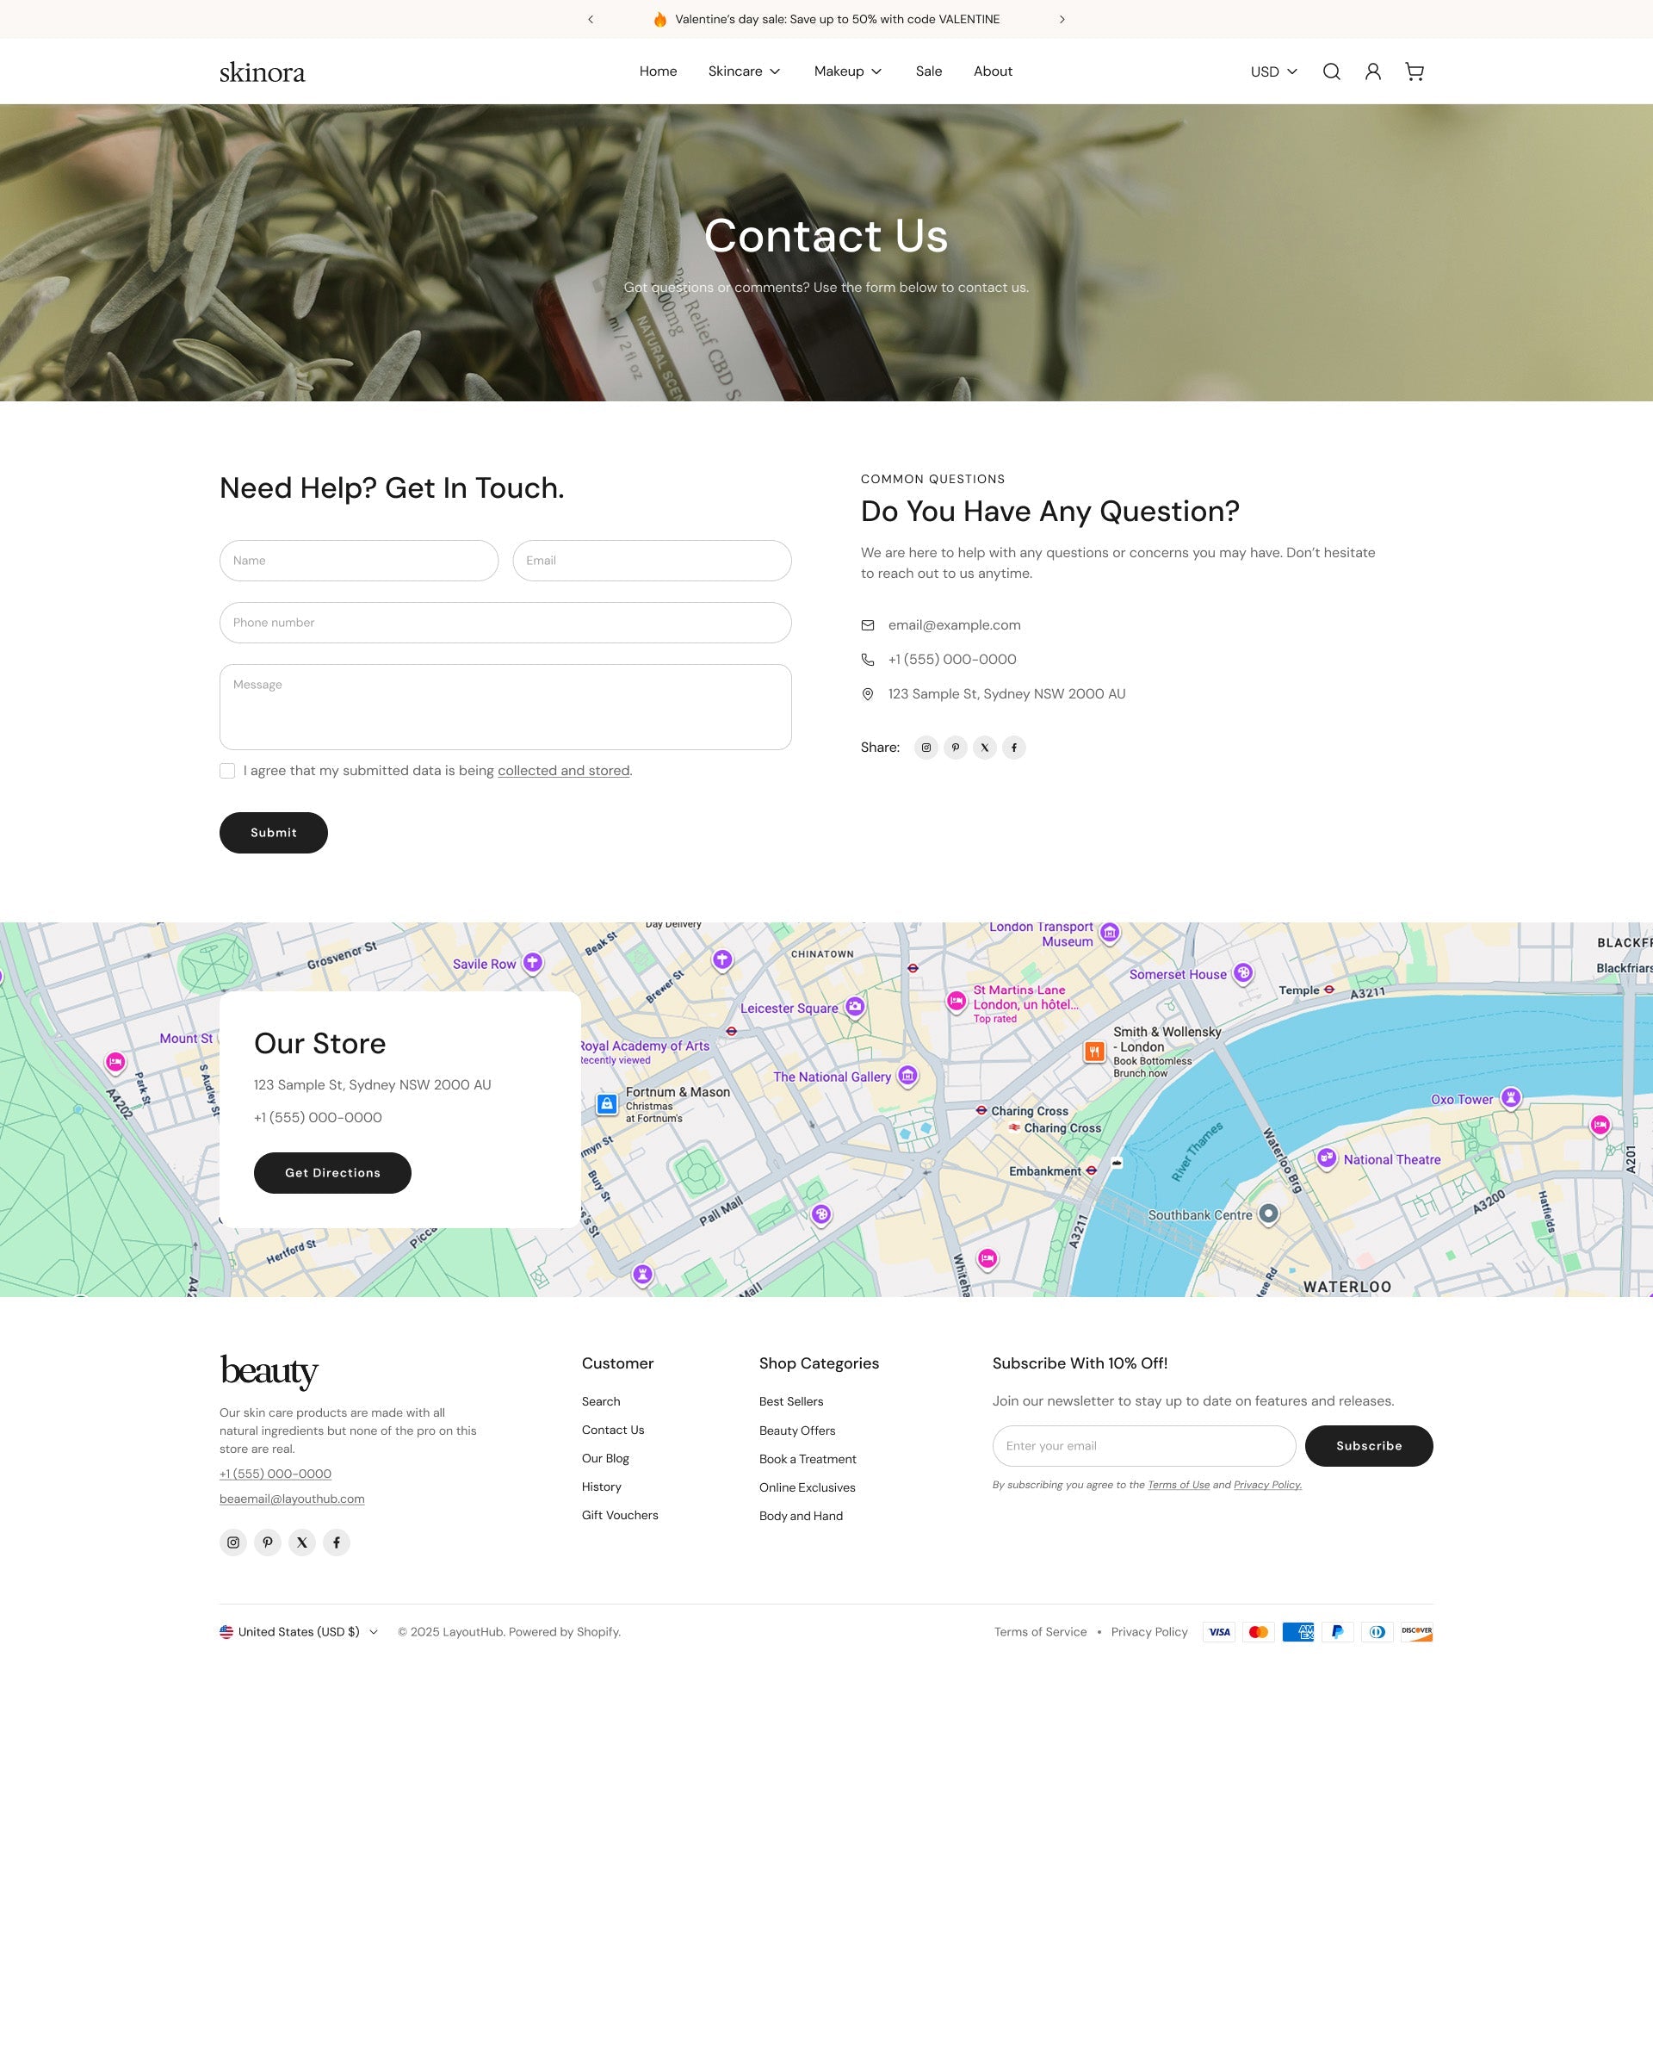The width and height of the screenshot is (1653, 2067).
Task: Open the Sale menu item
Action: 929,71
